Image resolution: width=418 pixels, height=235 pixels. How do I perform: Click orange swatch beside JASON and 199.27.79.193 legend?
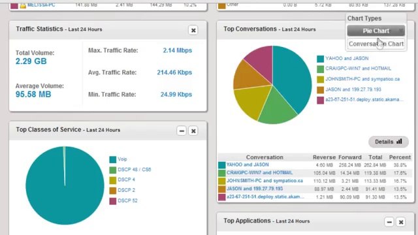320,90
